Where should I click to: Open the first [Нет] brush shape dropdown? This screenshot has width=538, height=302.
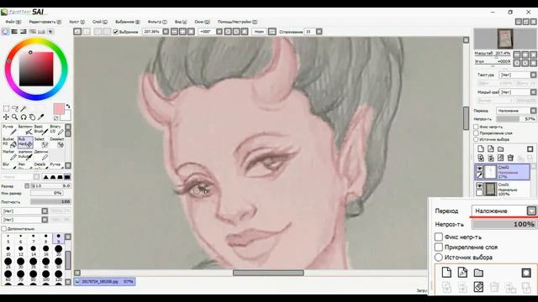pos(45,211)
